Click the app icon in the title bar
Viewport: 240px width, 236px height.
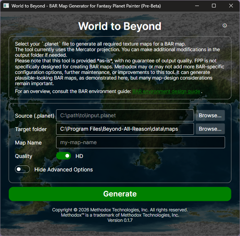pyautogui.click(x=6, y=6)
